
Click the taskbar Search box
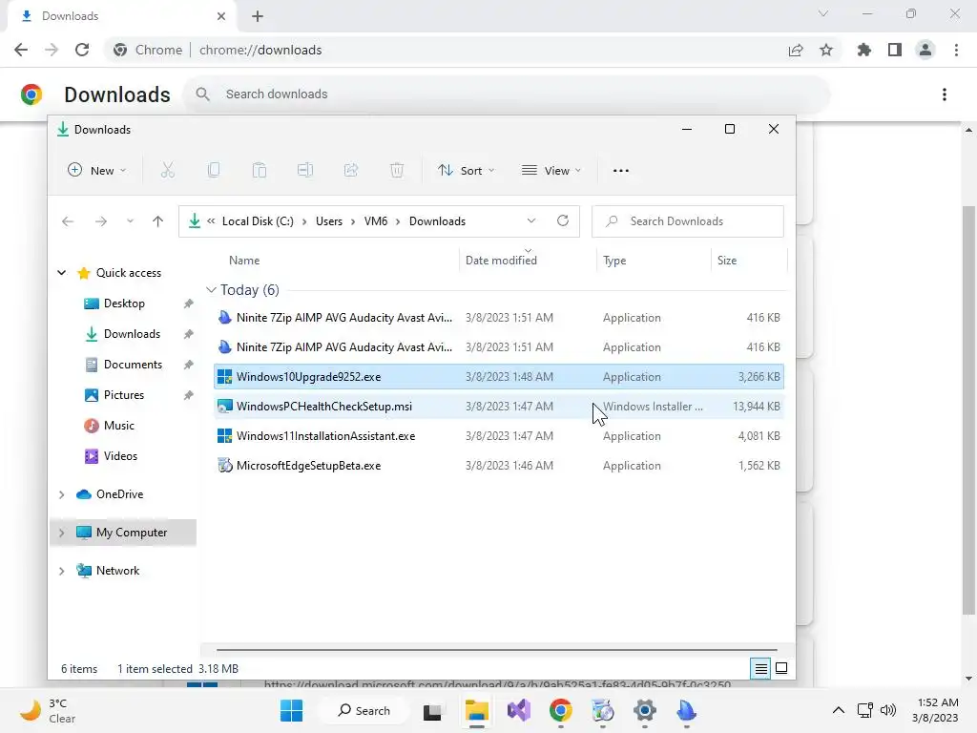364,710
